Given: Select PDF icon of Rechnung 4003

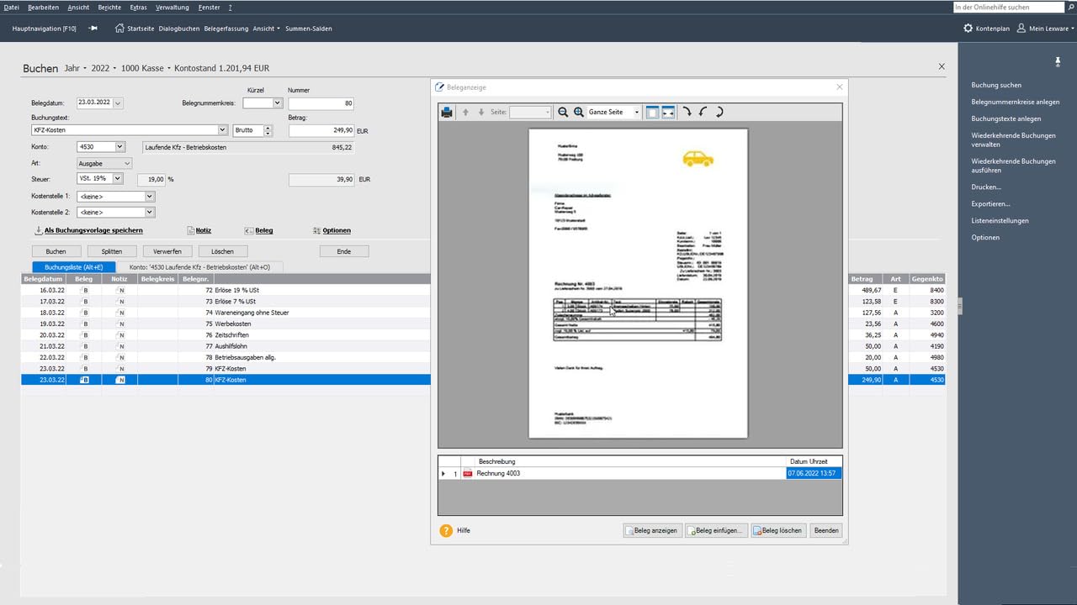Looking at the screenshot, I should (467, 474).
